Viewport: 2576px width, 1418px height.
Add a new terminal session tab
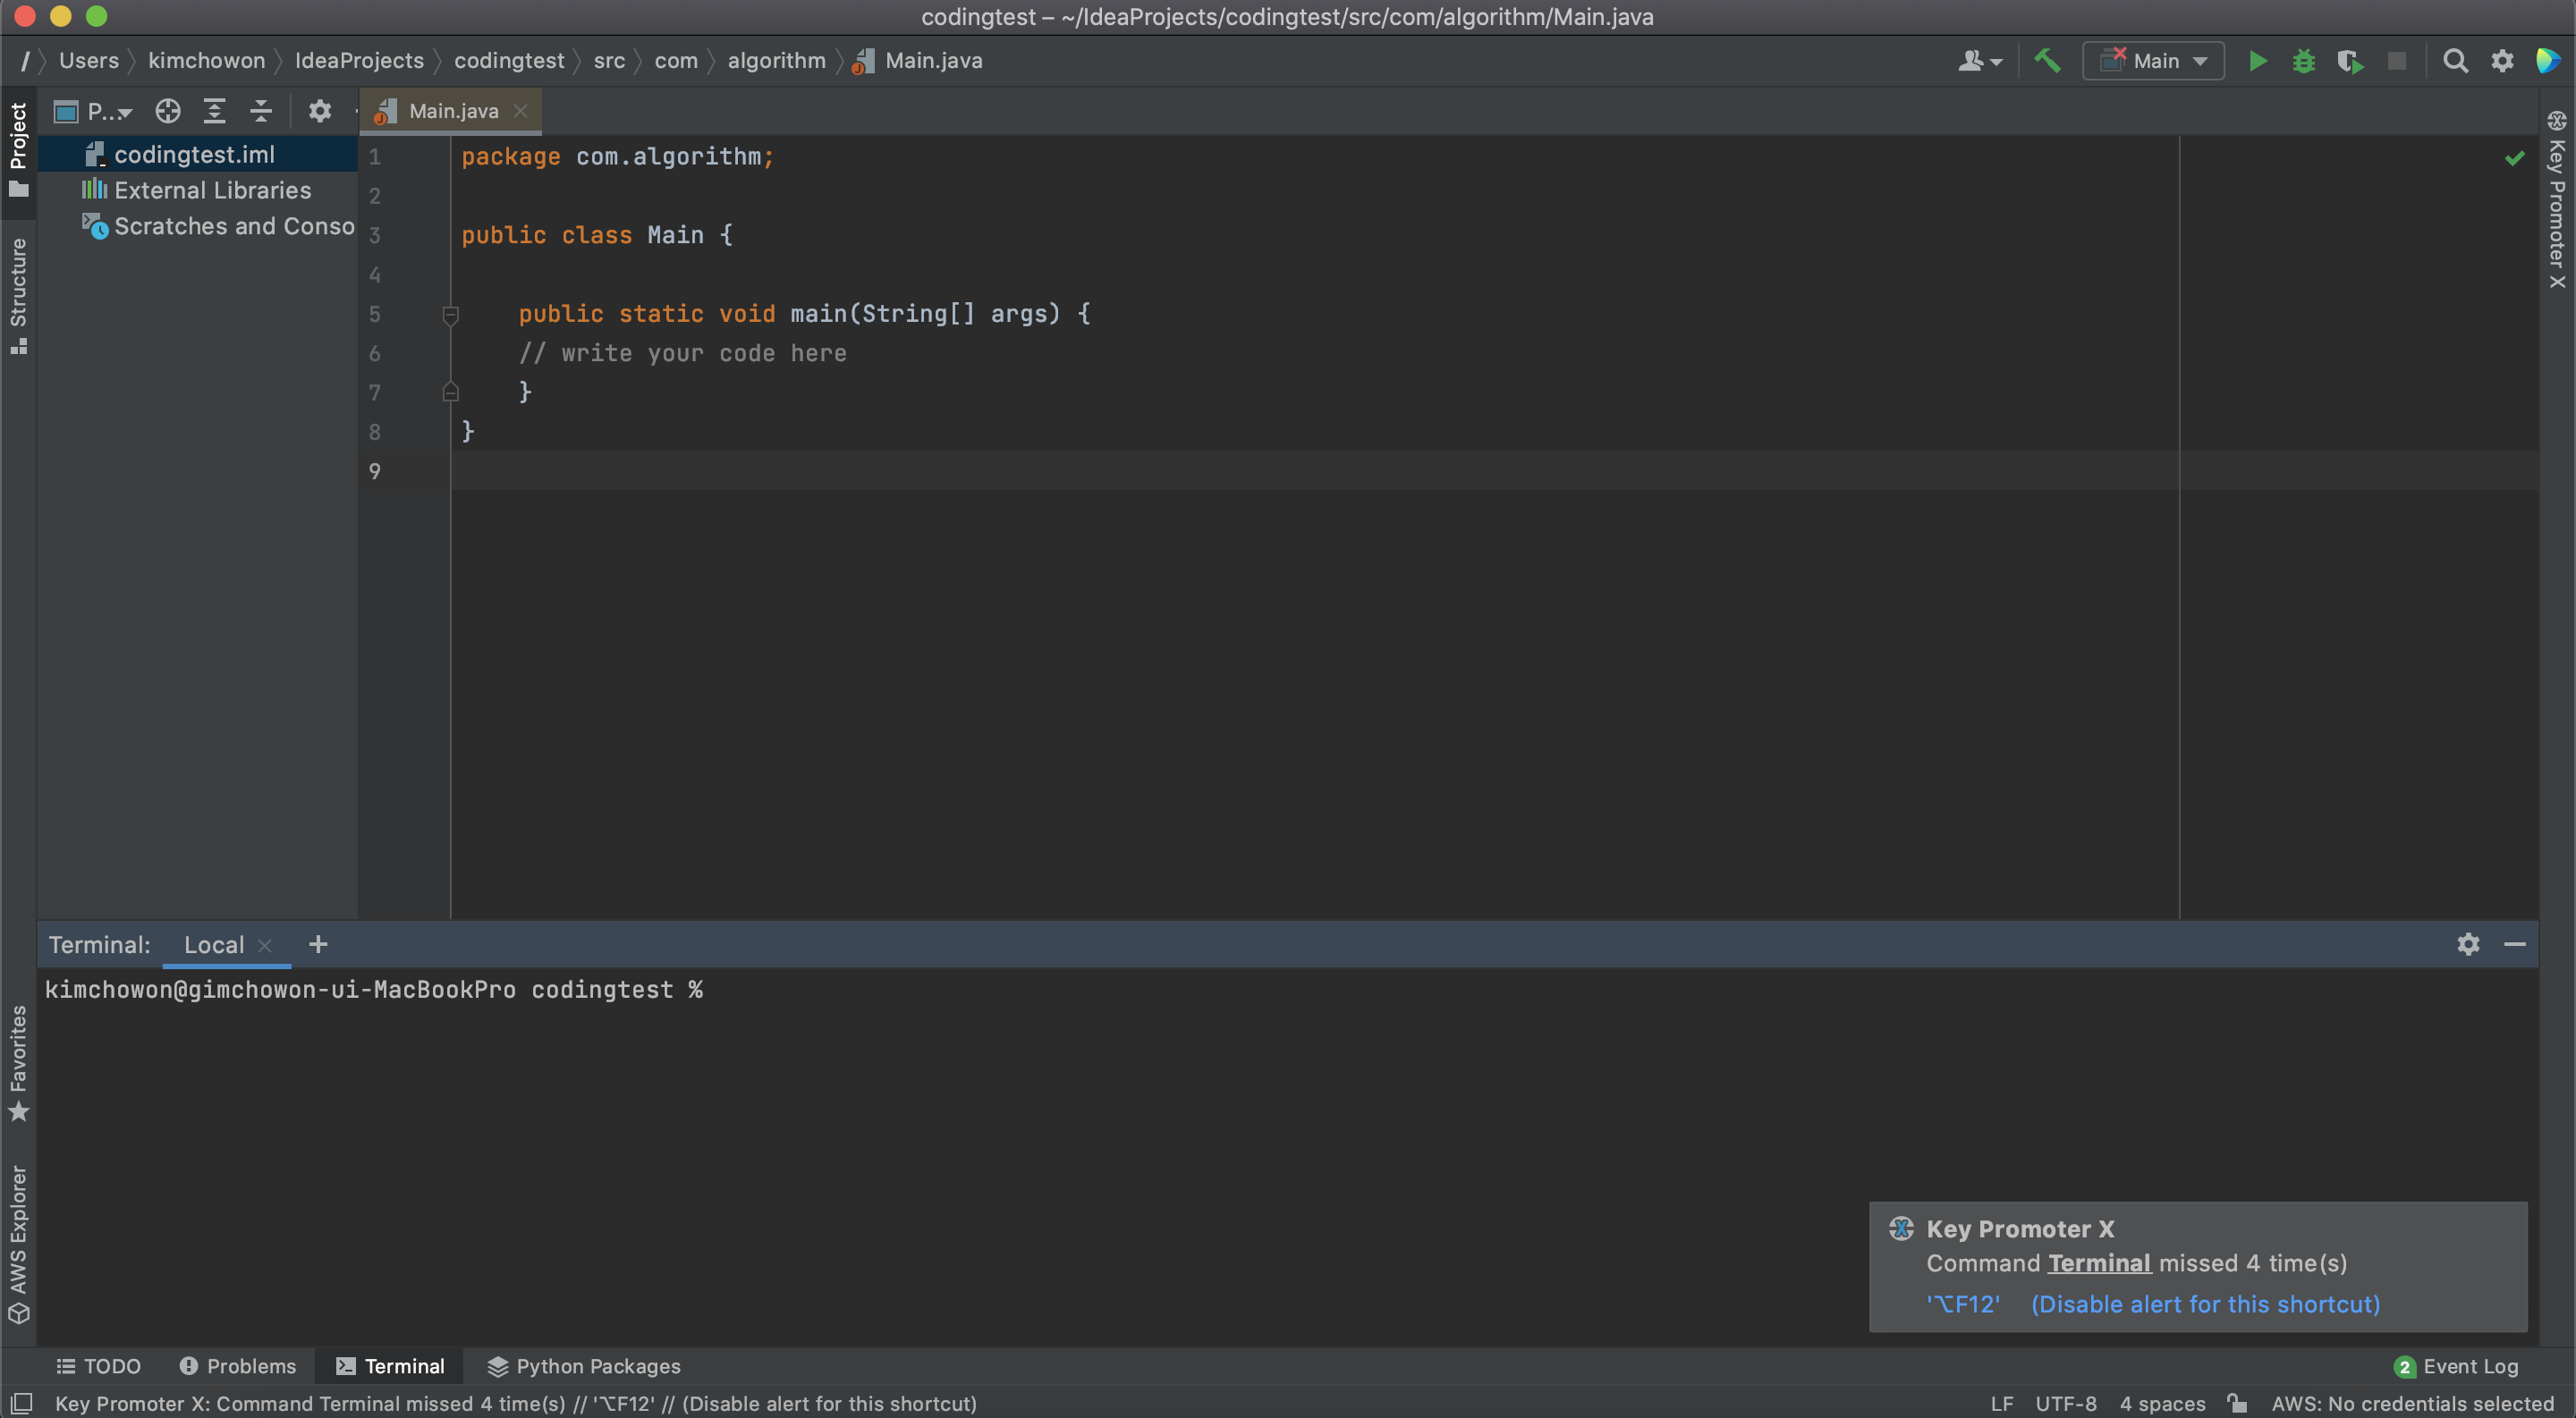click(318, 944)
